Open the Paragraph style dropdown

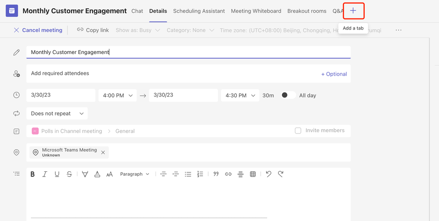pyautogui.click(x=134, y=174)
